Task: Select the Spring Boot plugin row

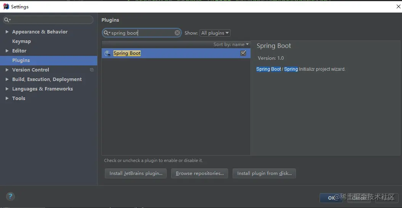Action: point(176,53)
